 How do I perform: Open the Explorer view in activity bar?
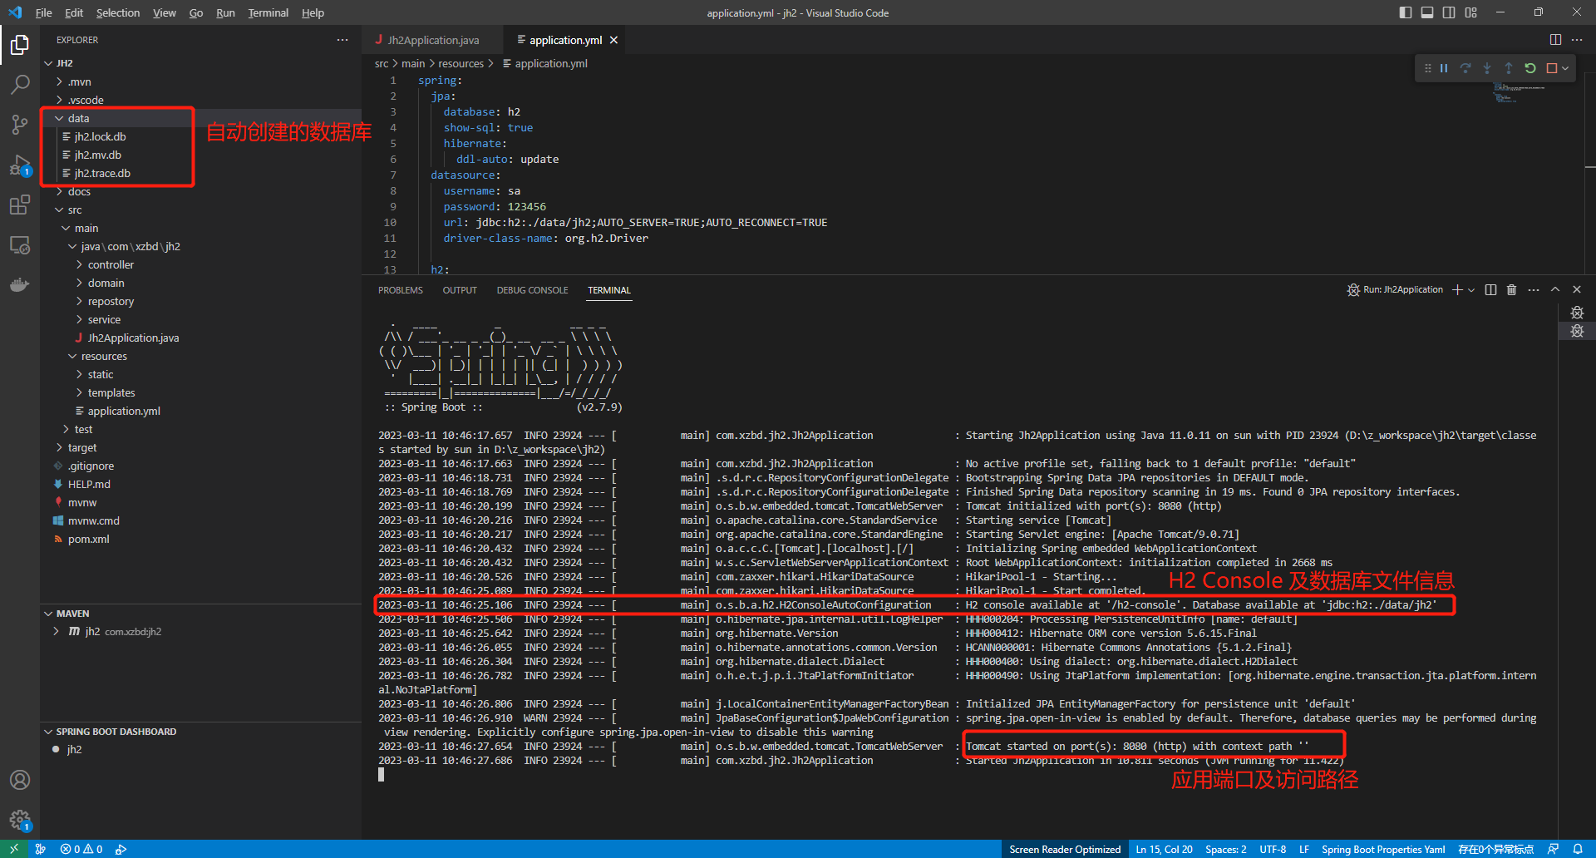20,45
